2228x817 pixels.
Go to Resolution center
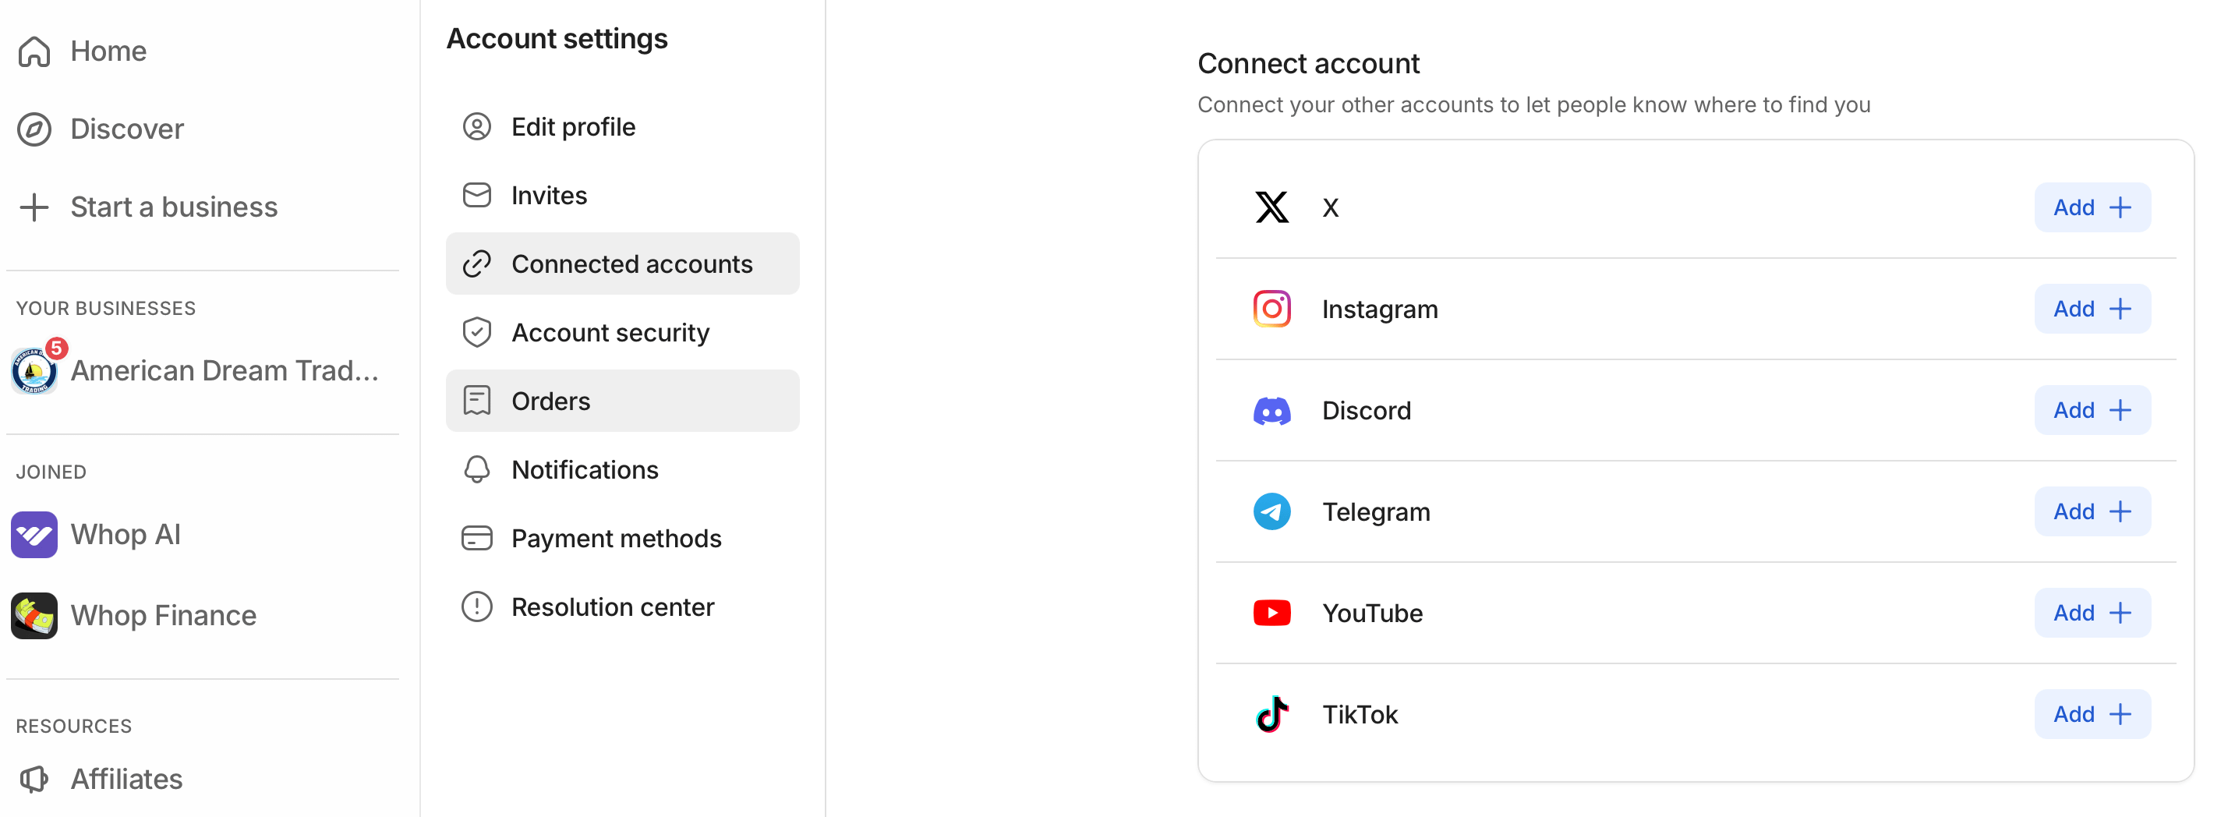[x=623, y=607]
